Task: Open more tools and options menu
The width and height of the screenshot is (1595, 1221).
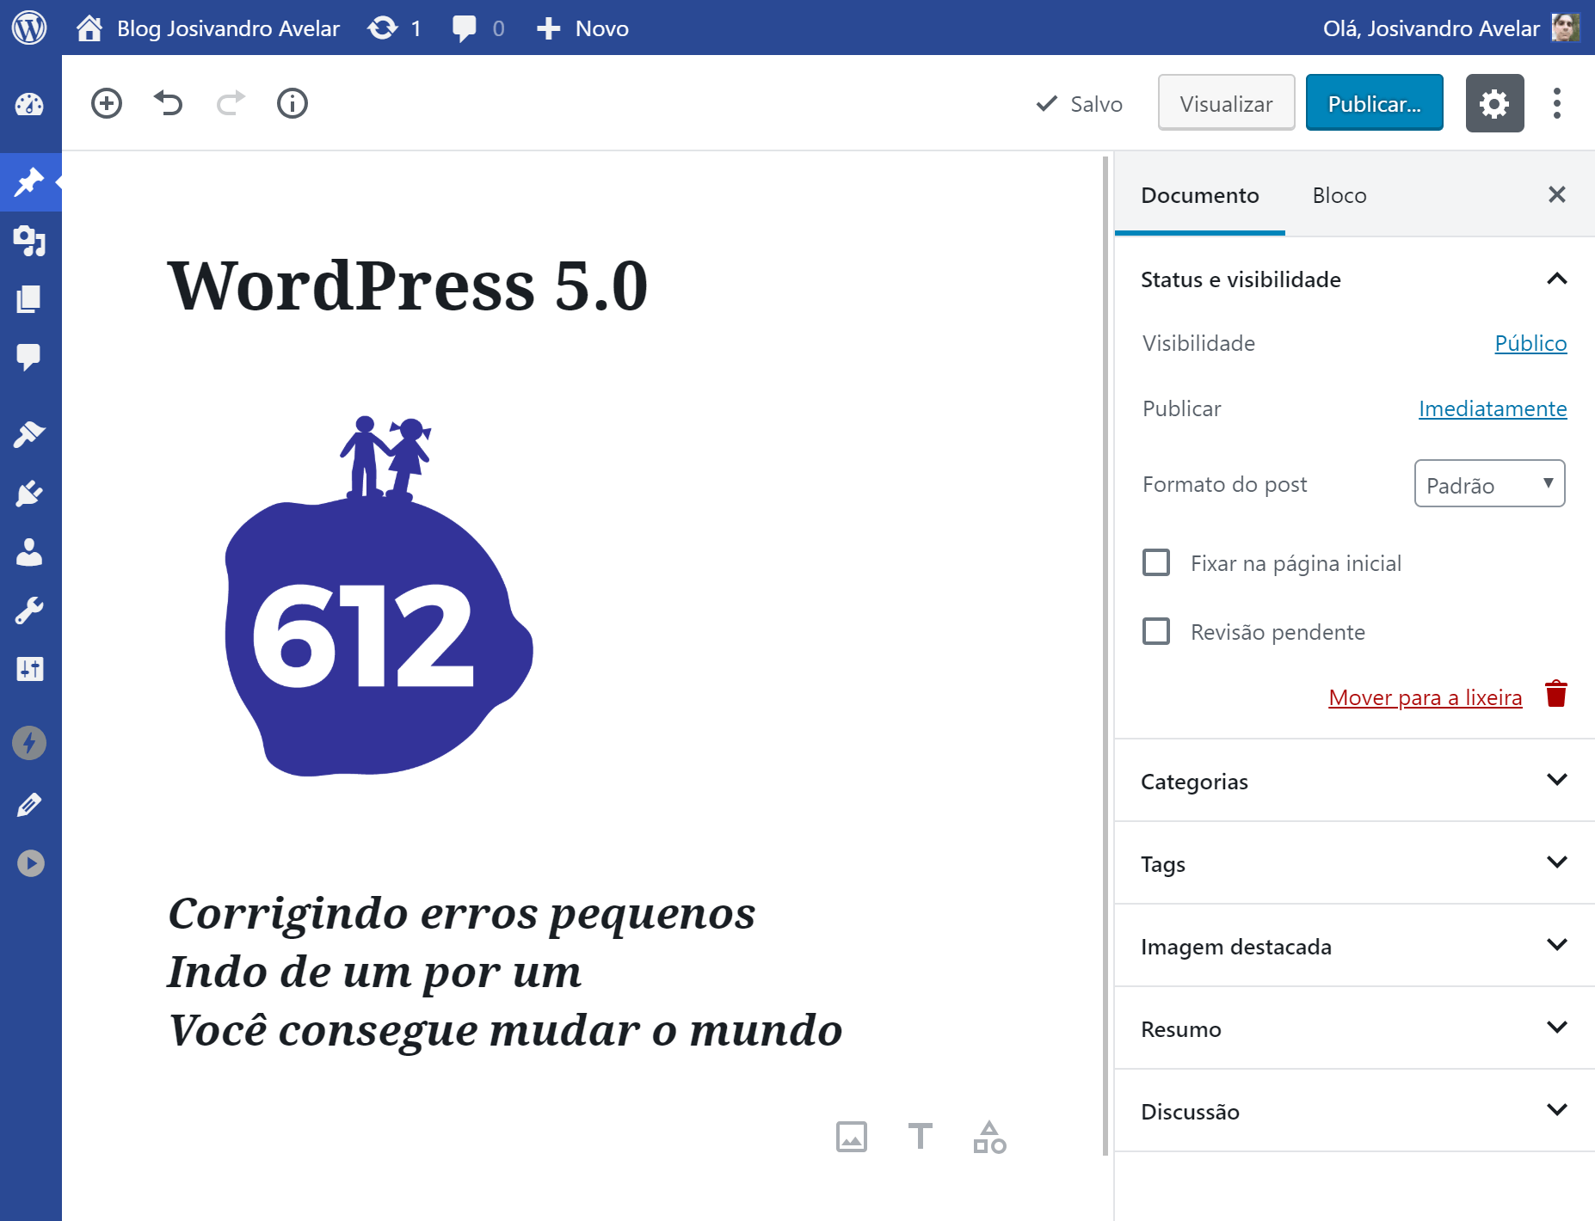Action: pyautogui.click(x=1557, y=103)
